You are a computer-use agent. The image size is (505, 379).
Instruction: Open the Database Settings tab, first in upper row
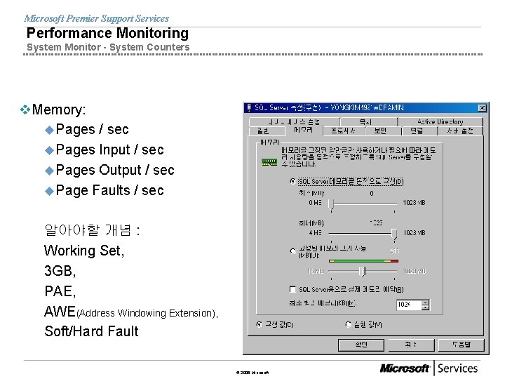click(294, 122)
